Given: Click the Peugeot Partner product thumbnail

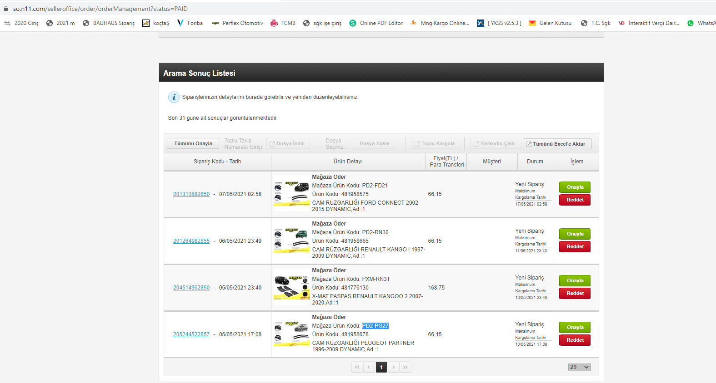Looking at the screenshot, I should (291, 334).
